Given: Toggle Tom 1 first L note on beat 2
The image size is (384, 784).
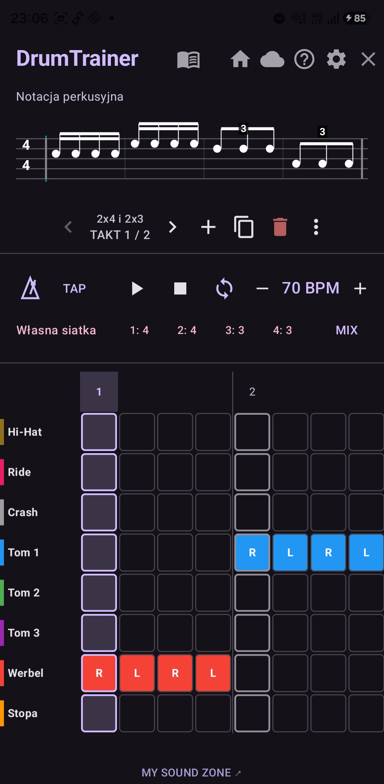Looking at the screenshot, I should (x=290, y=552).
